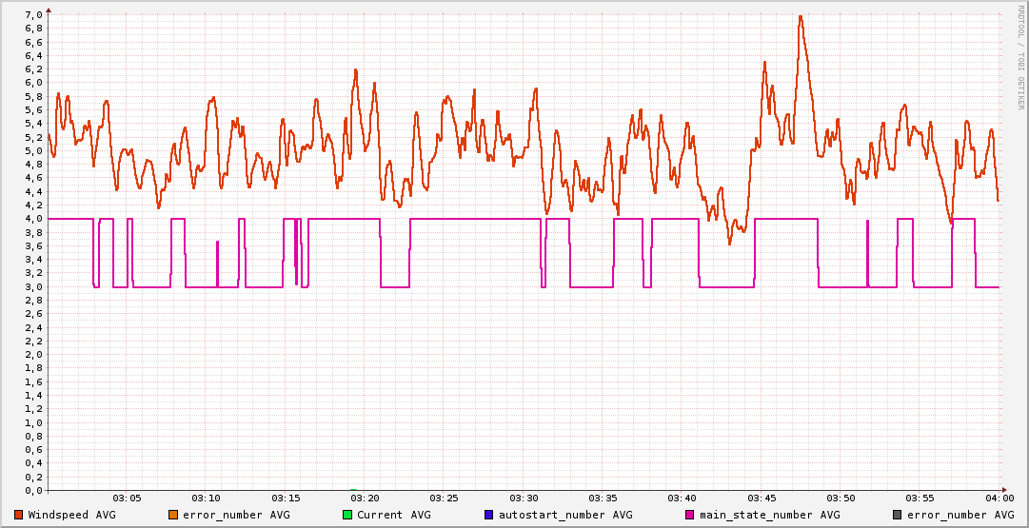1029x528 pixels.
Task: Select the Windspeed AVG legend label
Action: tap(71, 515)
